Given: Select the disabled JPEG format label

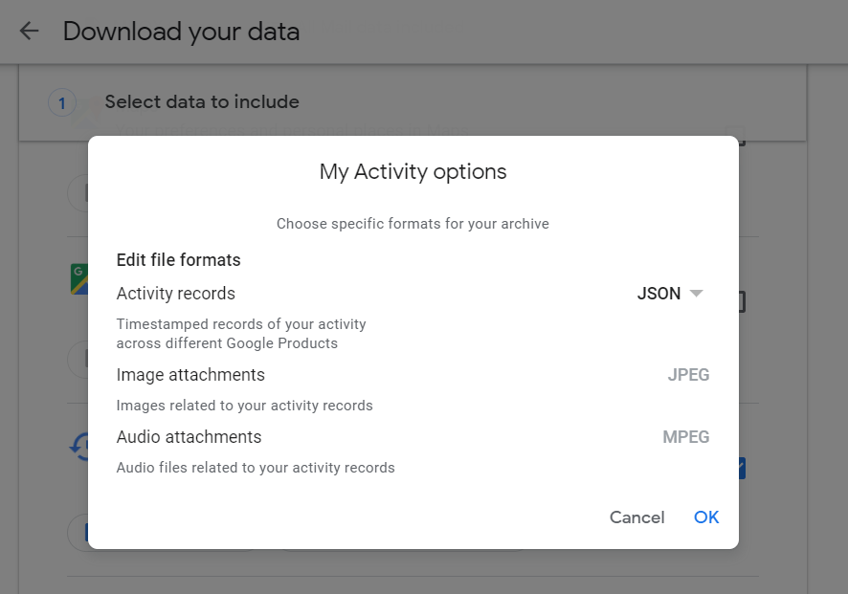Looking at the screenshot, I should tap(688, 375).
